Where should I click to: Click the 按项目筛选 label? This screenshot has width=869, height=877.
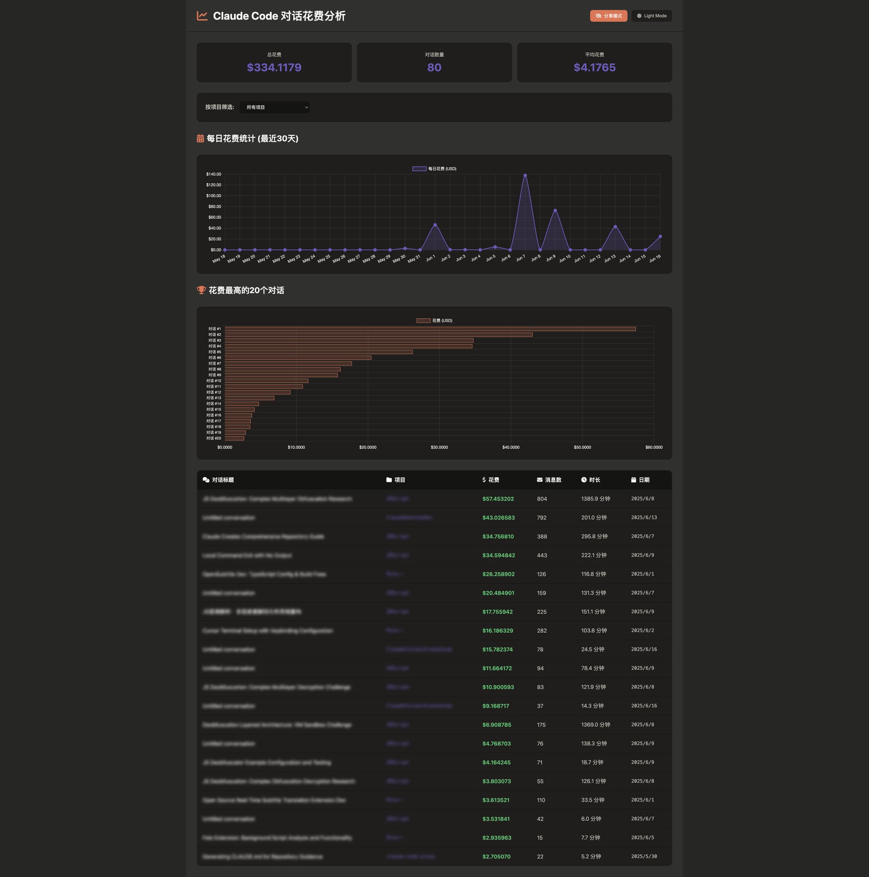tap(220, 107)
